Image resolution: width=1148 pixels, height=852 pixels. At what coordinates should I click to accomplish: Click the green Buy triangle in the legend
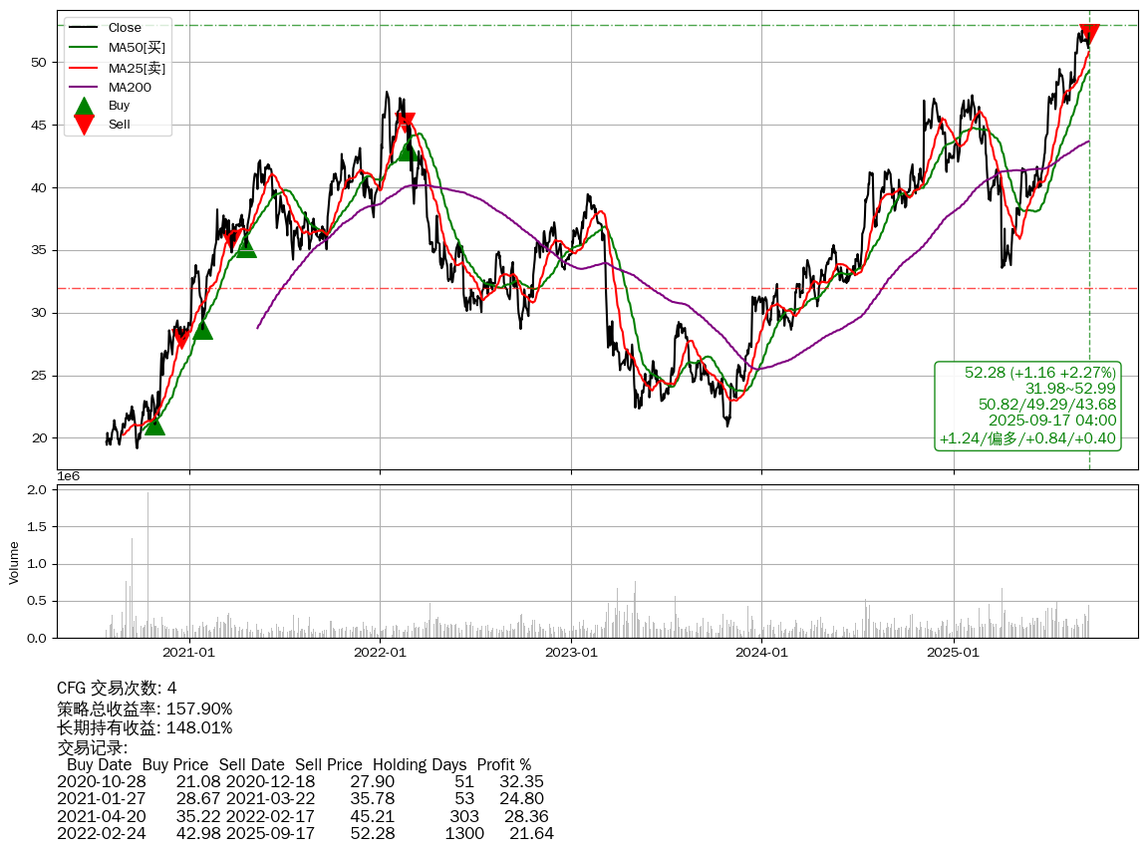coord(85,106)
